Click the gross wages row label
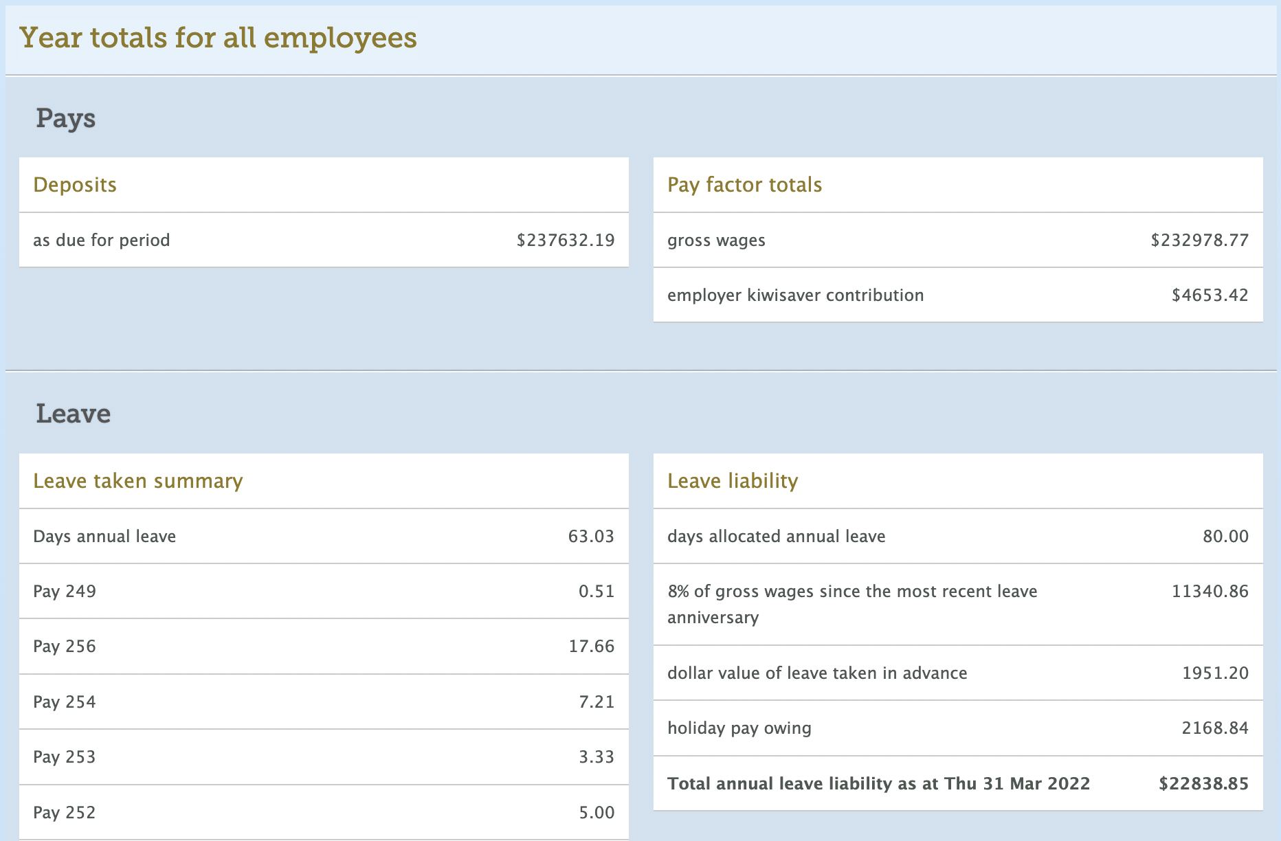 [716, 240]
